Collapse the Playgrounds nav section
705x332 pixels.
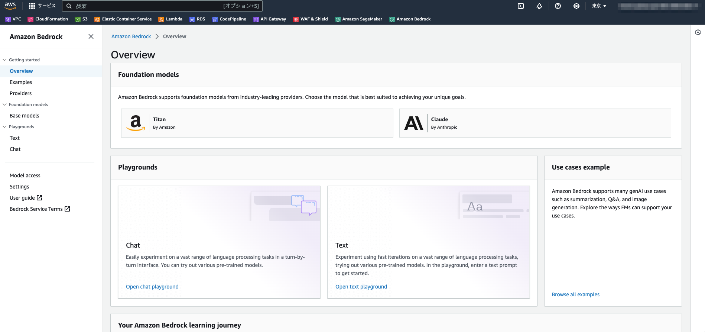click(4, 127)
